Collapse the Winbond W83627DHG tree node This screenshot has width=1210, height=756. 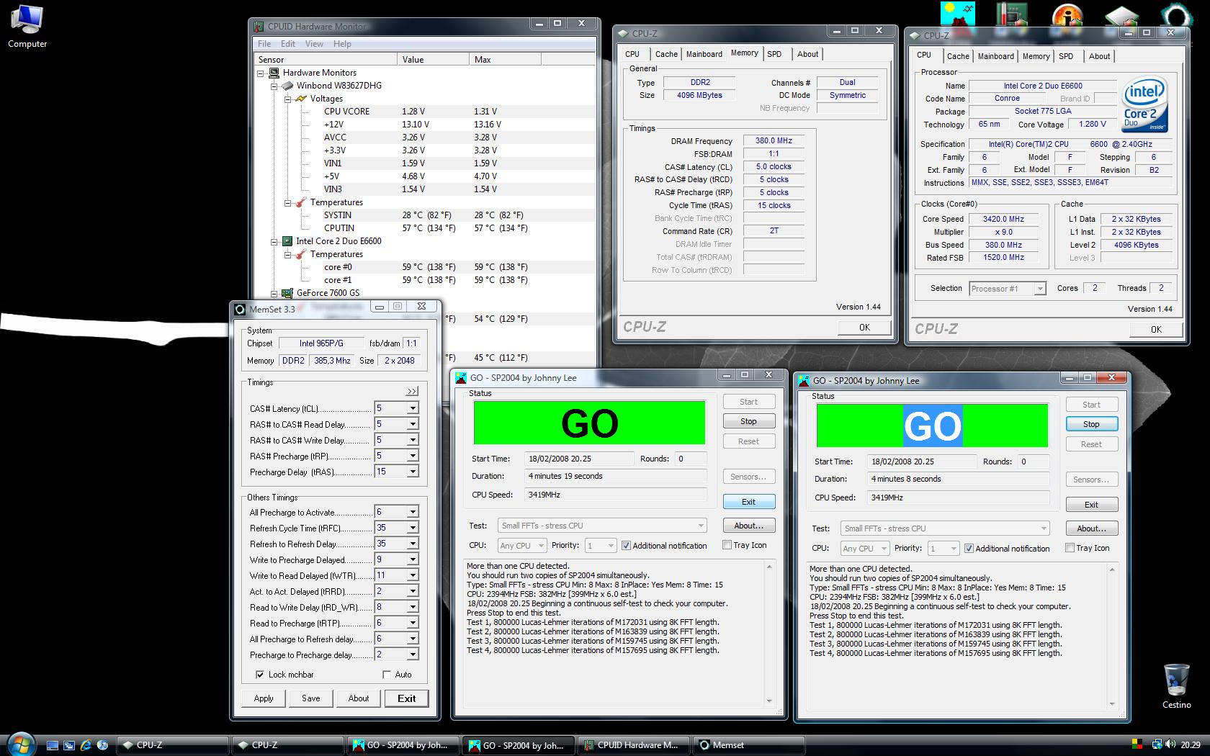(x=274, y=86)
